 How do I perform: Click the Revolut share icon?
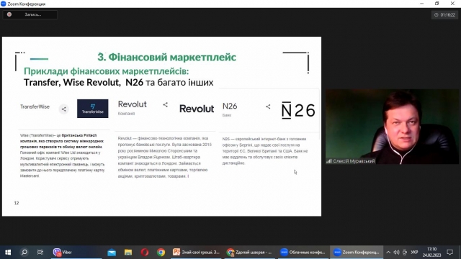coord(165,104)
